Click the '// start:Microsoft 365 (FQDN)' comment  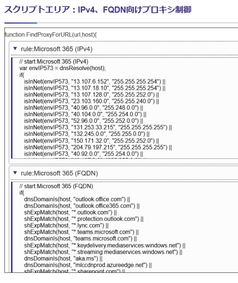tap(56, 187)
